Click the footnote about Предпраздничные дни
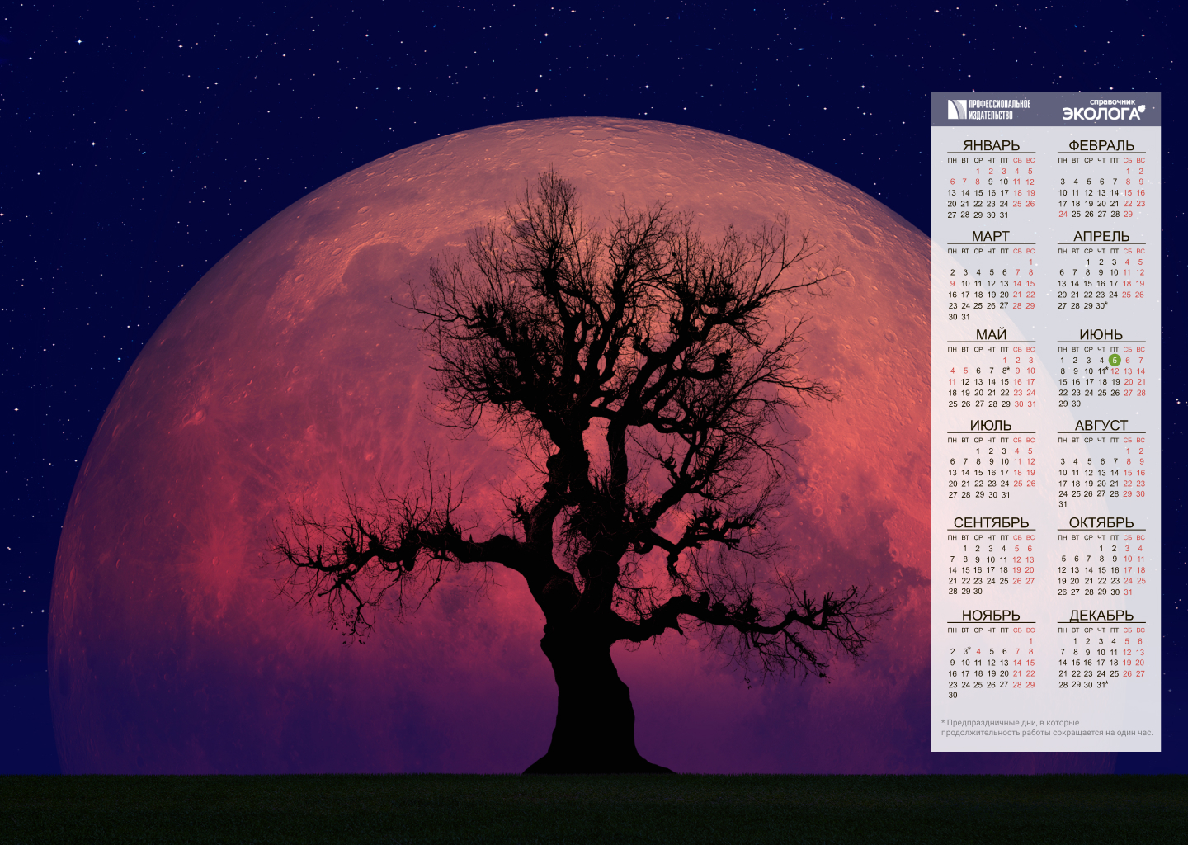Image resolution: width=1188 pixels, height=845 pixels. [1047, 727]
